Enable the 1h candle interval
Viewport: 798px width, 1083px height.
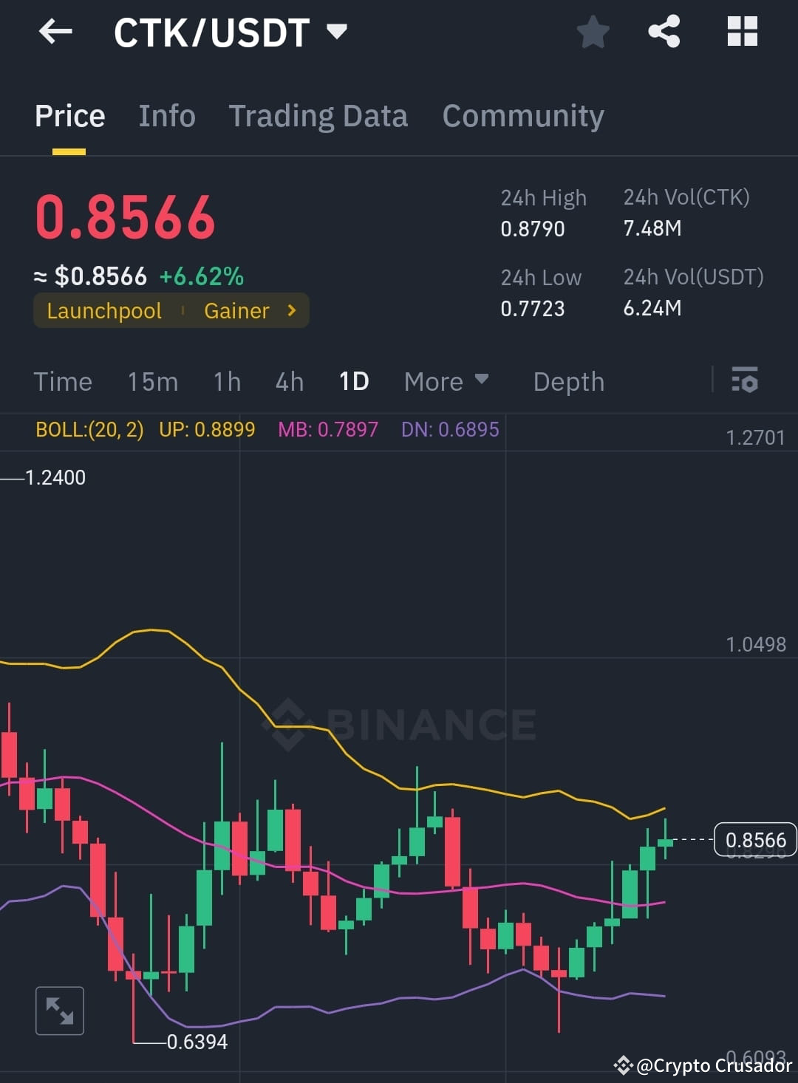tap(226, 381)
